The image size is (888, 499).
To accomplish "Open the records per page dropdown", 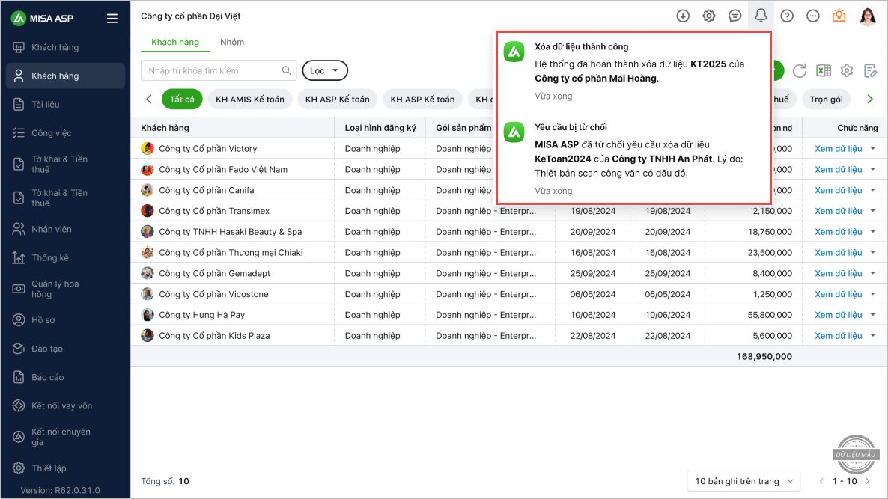I will [743, 481].
